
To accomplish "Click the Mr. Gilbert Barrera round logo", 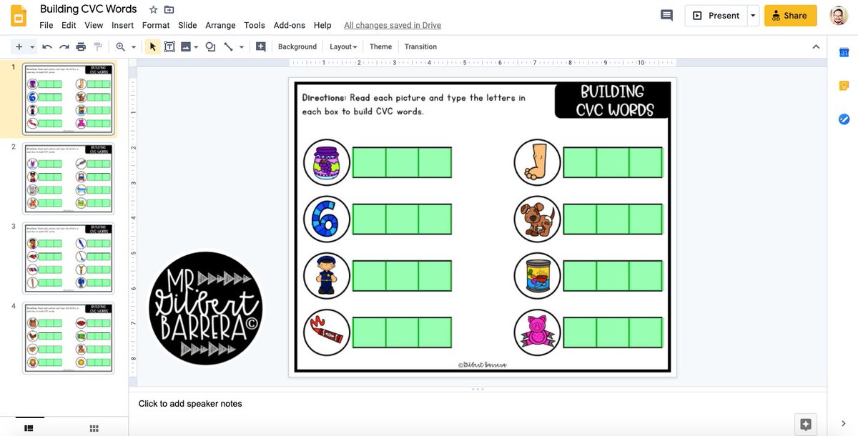I will click(x=206, y=309).
